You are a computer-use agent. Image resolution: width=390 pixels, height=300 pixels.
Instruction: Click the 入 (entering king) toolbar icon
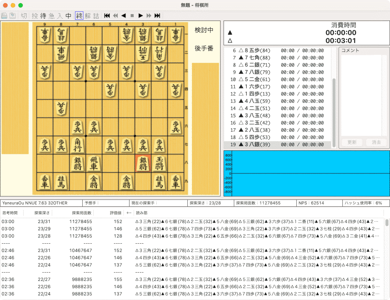[x=60, y=16]
